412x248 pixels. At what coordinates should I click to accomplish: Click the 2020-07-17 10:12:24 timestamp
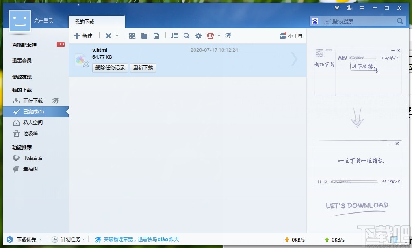click(x=214, y=50)
